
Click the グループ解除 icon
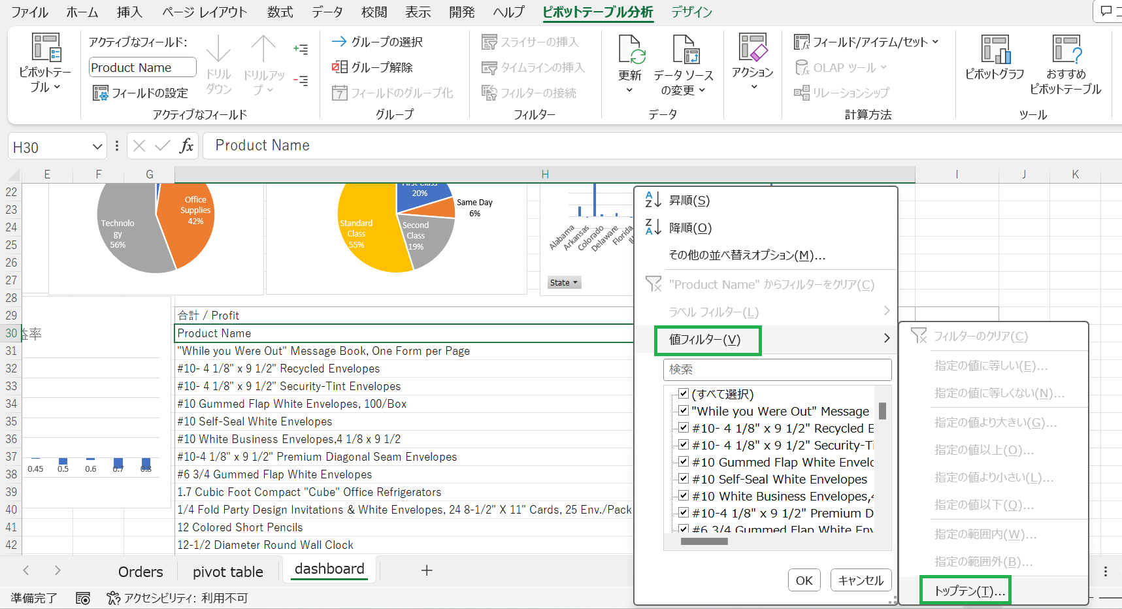(x=339, y=67)
